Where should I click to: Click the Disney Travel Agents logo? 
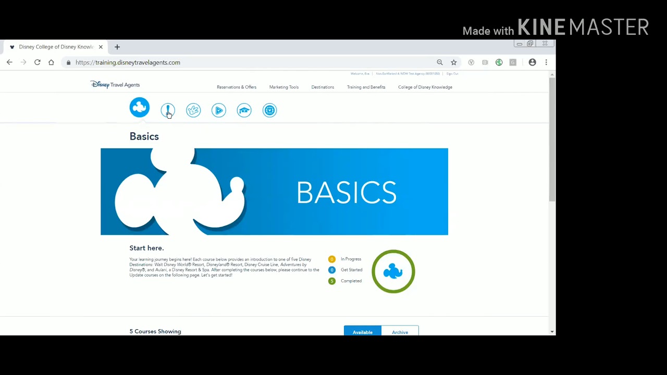coord(115,84)
